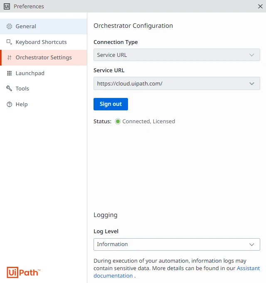This screenshot has width=266, height=283.
Task: Click the General gear icon
Action: [9, 27]
